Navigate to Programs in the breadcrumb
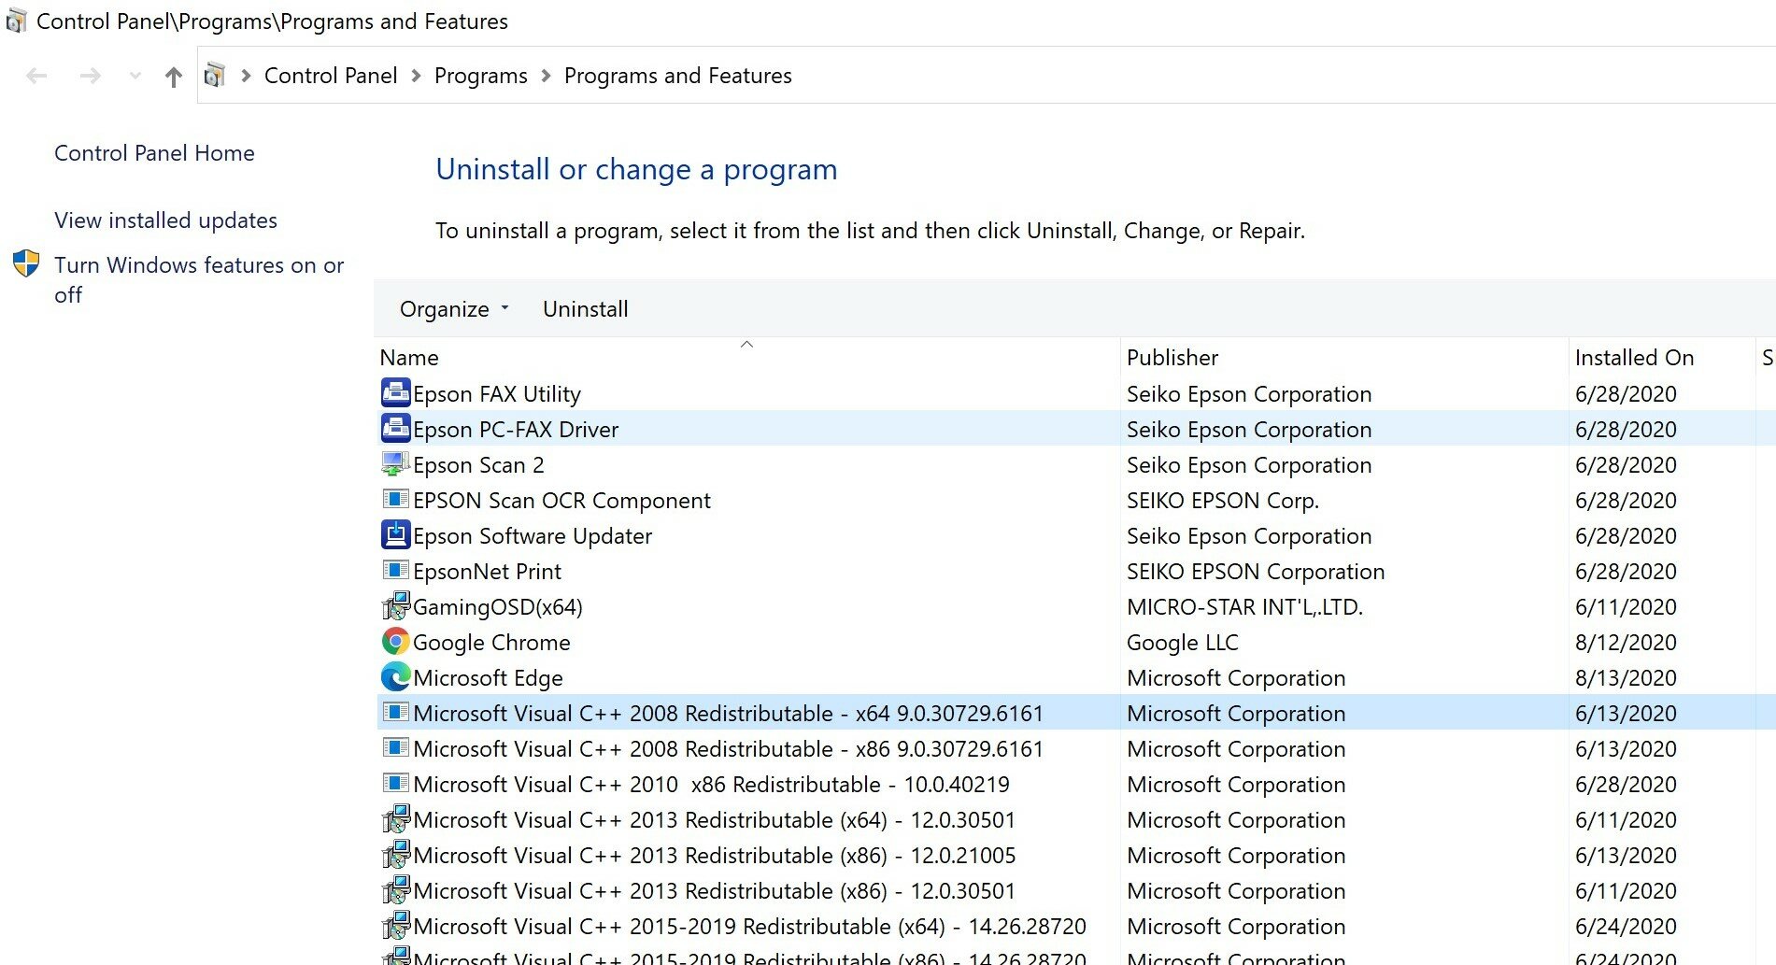Viewport: 1776px width, 965px height. [481, 76]
